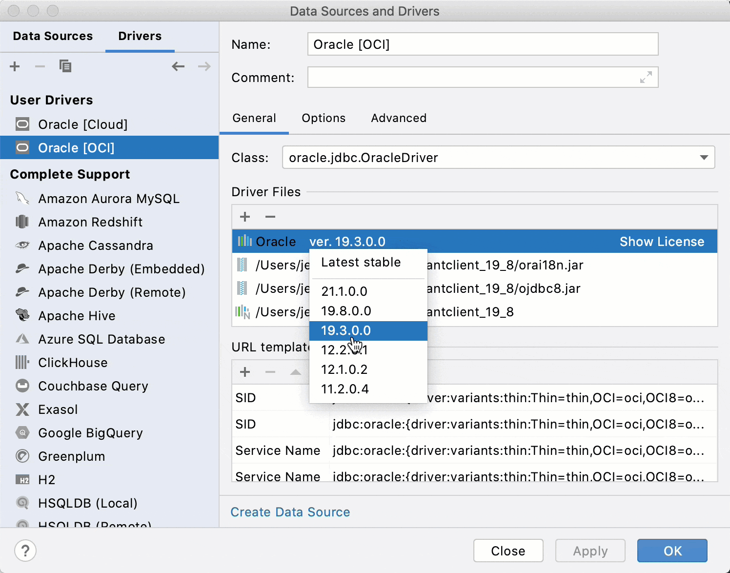
Task: Select Oracle [Cloud] user driver
Action: tap(82, 124)
